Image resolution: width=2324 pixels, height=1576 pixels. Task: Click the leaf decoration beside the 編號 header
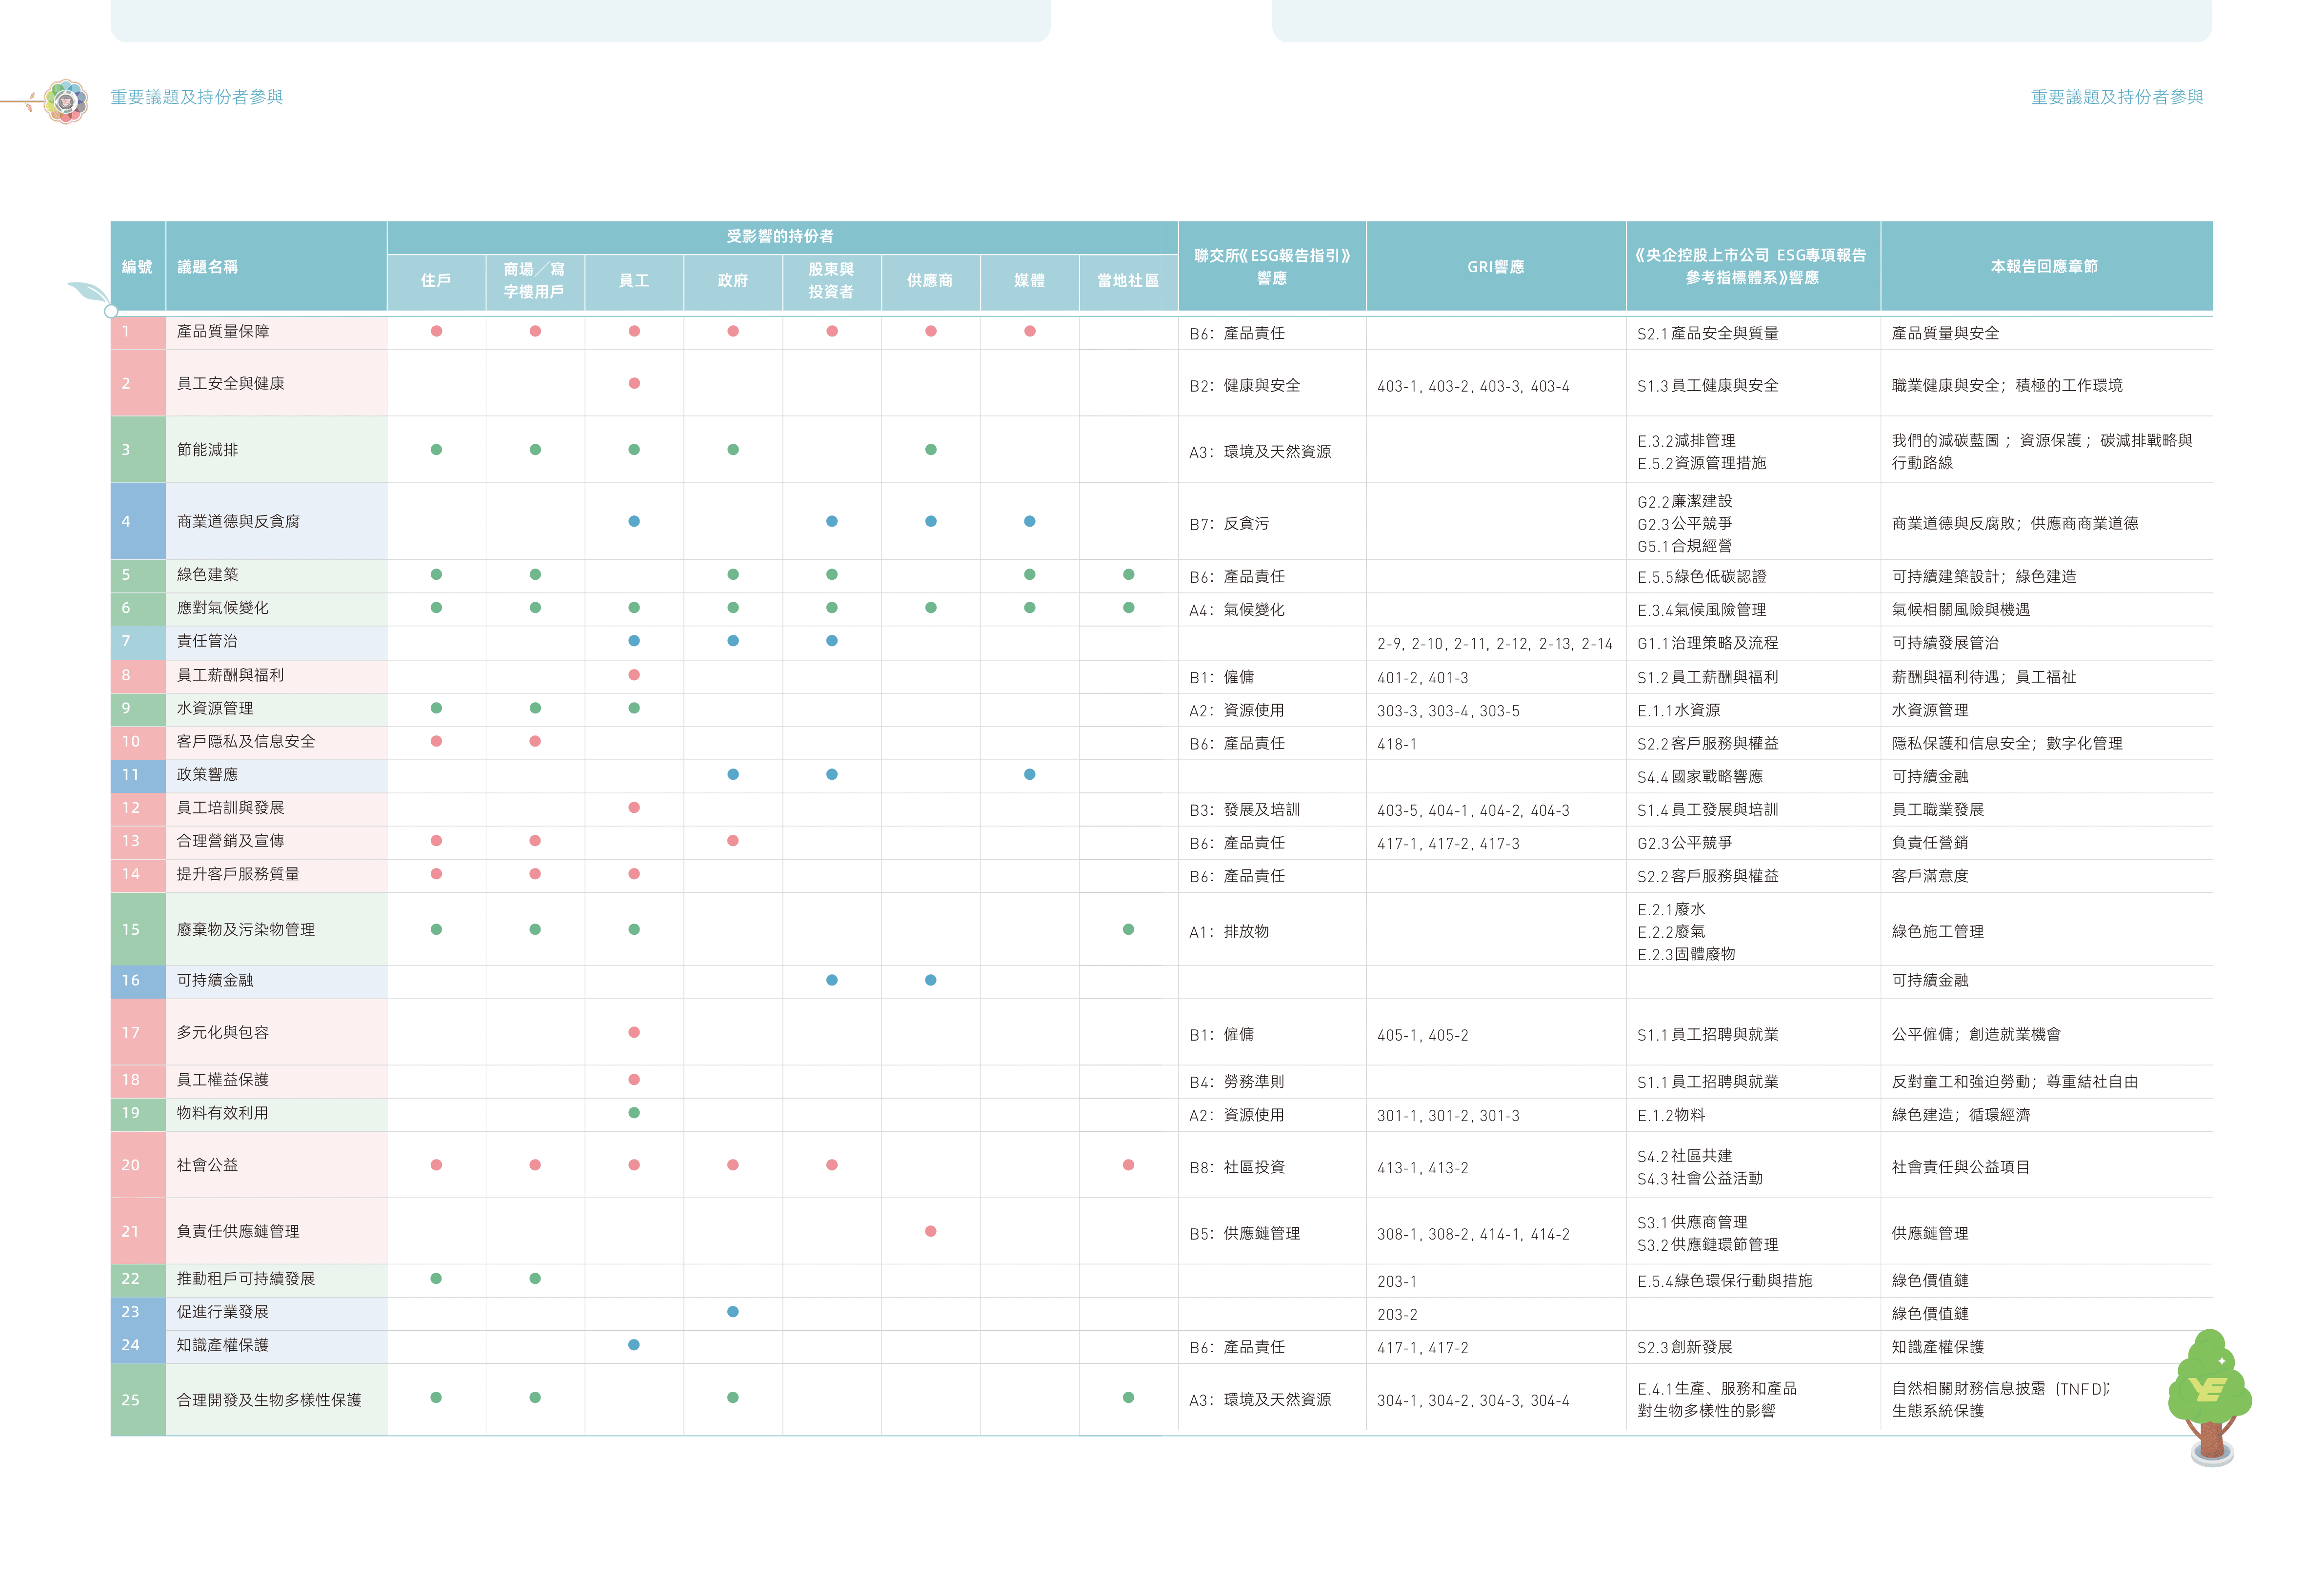point(89,292)
